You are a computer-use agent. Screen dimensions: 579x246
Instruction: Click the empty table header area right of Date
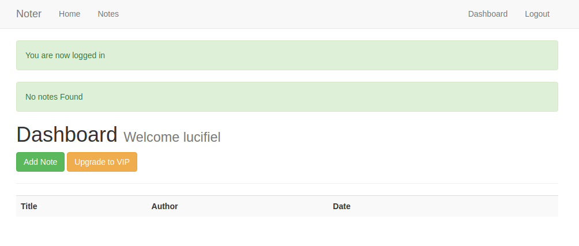454,206
